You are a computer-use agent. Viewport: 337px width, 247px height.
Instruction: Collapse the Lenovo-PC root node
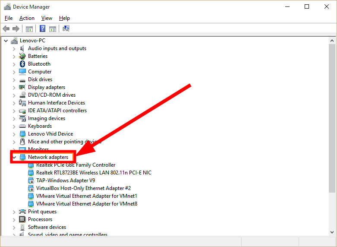pyautogui.click(x=6, y=41)
